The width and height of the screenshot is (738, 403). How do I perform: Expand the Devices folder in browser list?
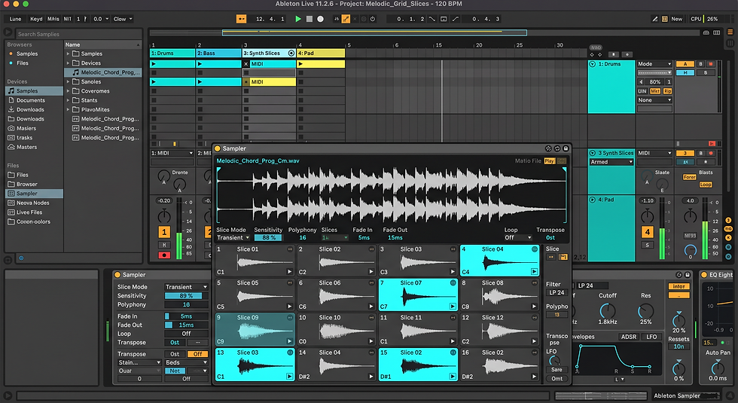click(69, 63)
